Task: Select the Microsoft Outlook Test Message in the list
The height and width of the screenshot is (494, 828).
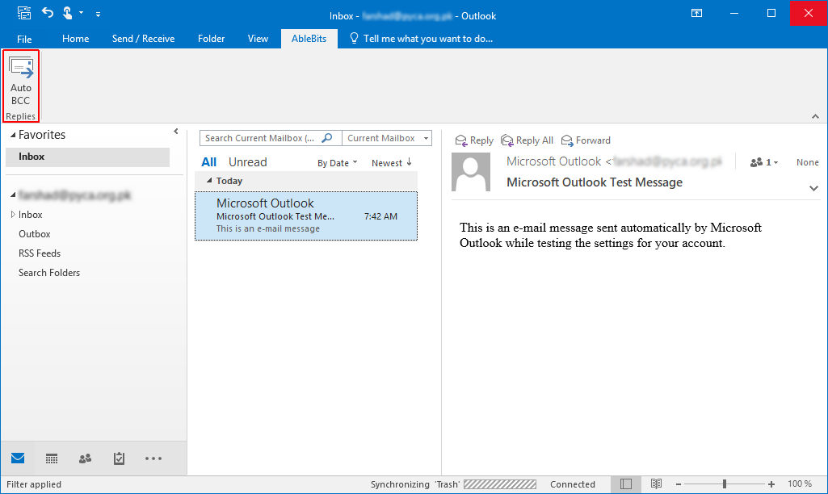Action: tap(305, 216)
